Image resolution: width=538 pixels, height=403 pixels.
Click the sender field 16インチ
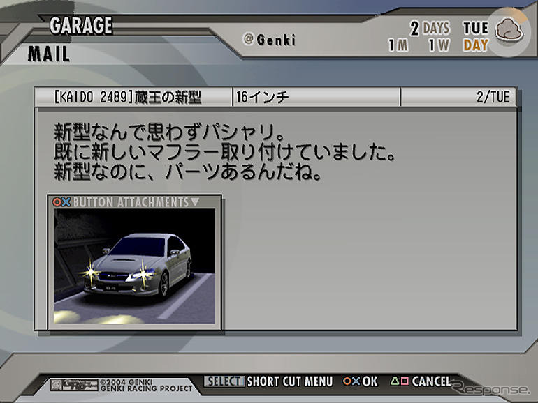click(x=262, y=97)
